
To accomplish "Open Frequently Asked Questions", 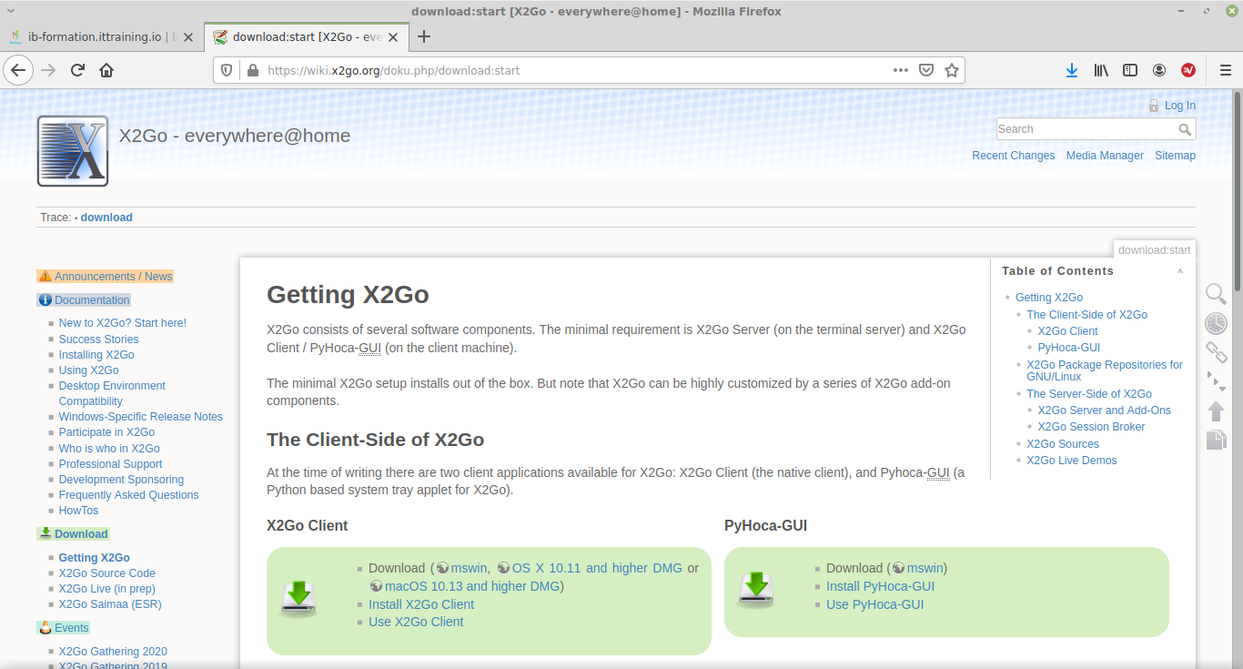I will pyautogui.click(x=128, y=495).
